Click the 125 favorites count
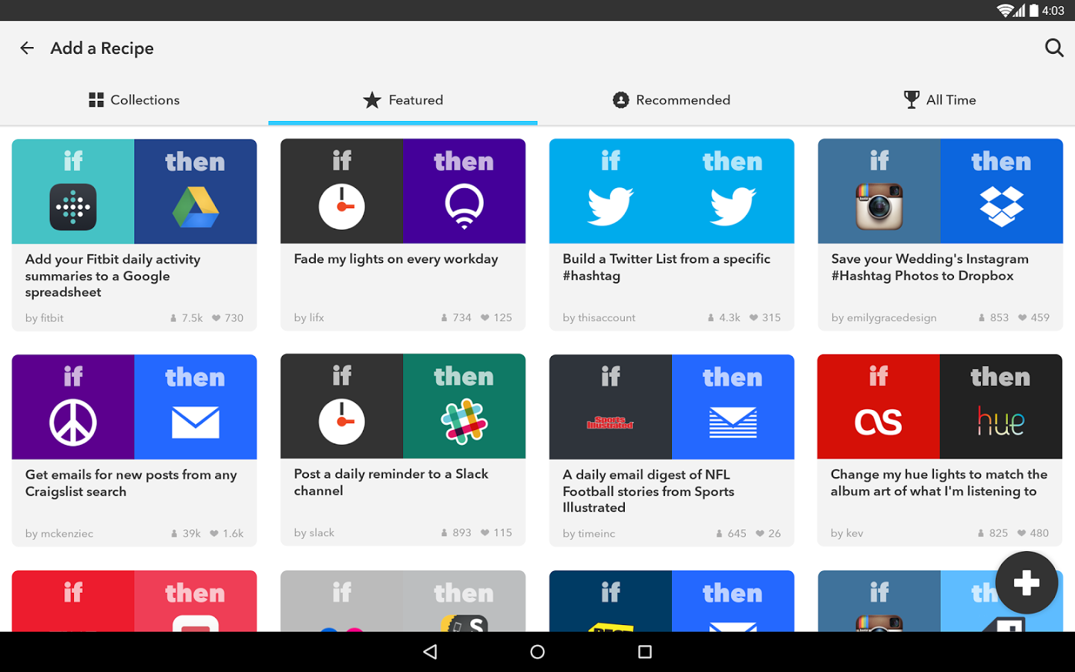 pyautogui.click(x=496, y=317)
